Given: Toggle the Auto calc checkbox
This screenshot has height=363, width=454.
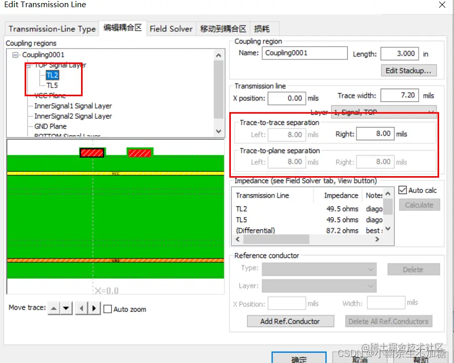Looking at the screenshot, I should tap(403, 190).
